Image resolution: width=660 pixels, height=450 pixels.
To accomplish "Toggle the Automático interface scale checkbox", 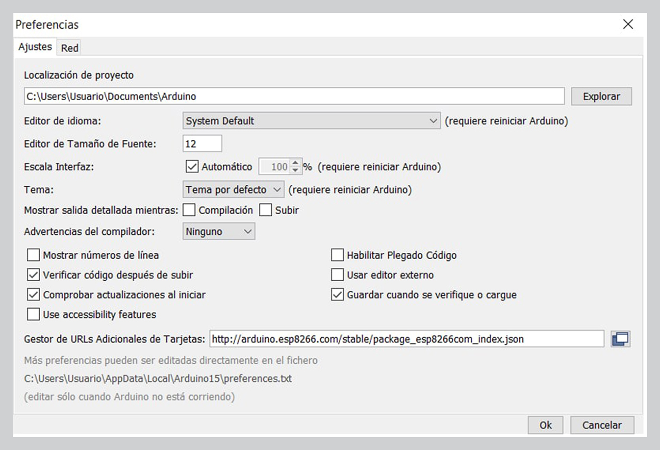I will [x=192, y=167].
